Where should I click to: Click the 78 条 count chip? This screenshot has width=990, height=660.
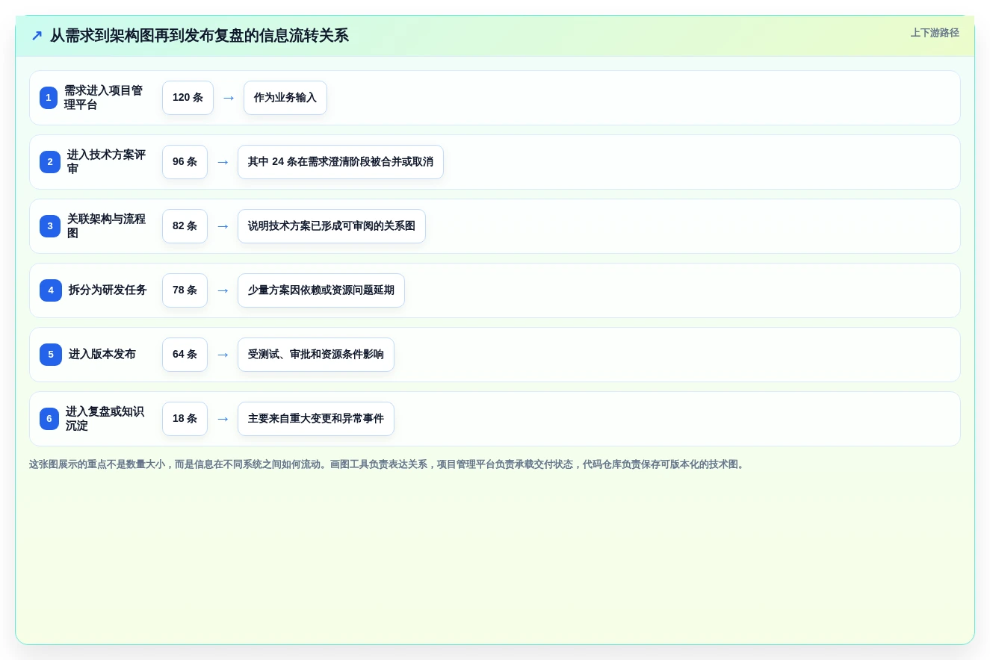click(185, 290)
